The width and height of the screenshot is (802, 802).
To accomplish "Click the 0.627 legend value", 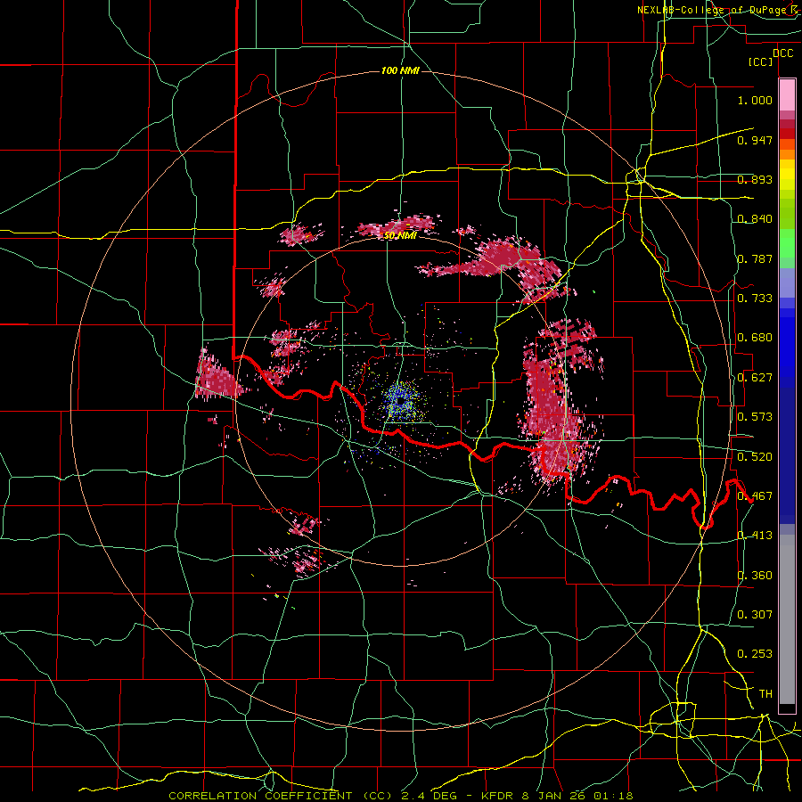I will 755,378.
